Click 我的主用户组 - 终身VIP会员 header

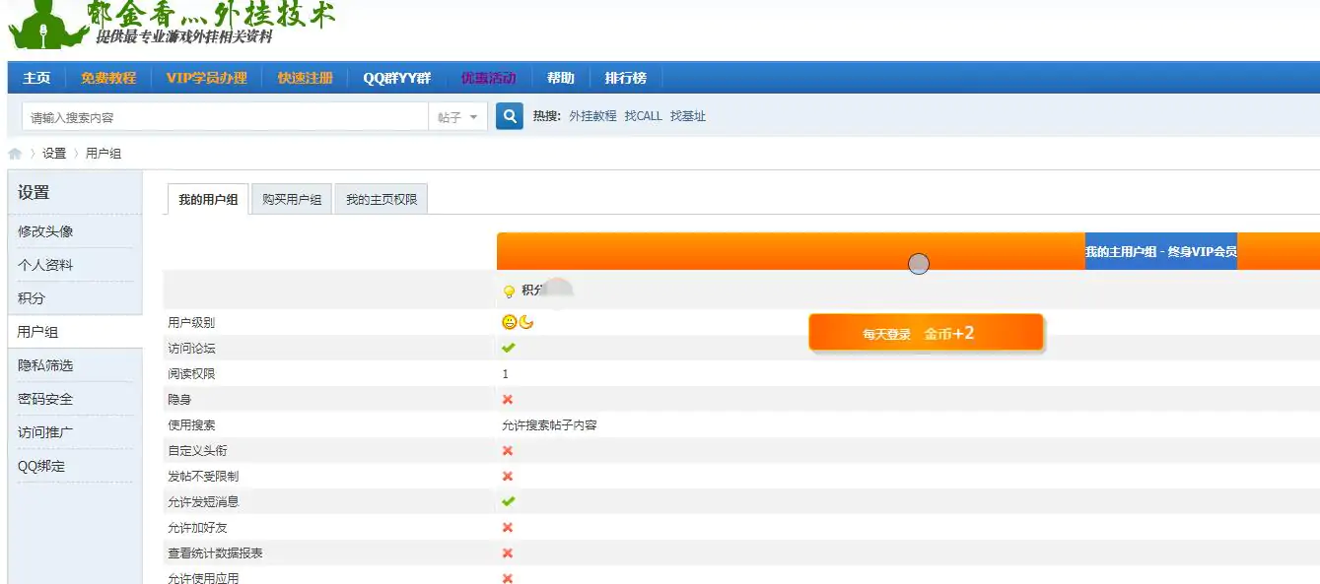coord(1161,252)
